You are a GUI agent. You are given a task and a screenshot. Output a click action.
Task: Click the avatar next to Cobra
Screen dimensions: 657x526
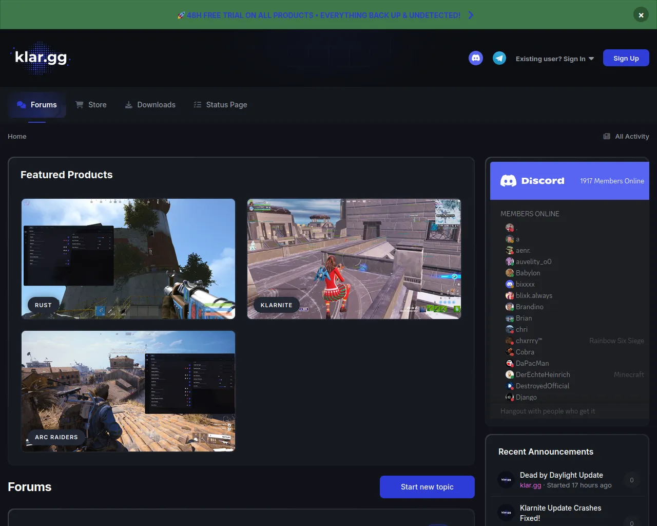(510, 352)
